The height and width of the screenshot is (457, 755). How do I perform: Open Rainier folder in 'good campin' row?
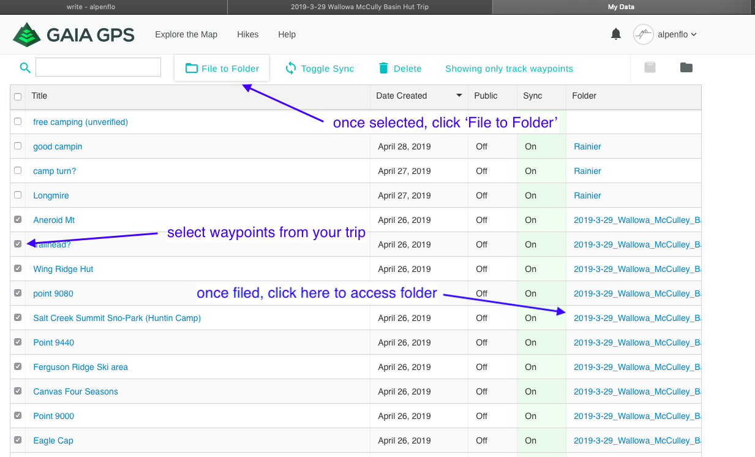tap(587, 146)
